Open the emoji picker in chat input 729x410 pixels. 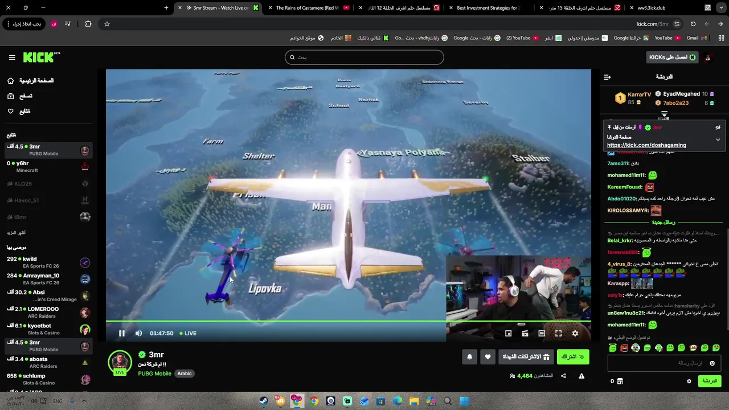pyautogui.click(x=712, y=363)
